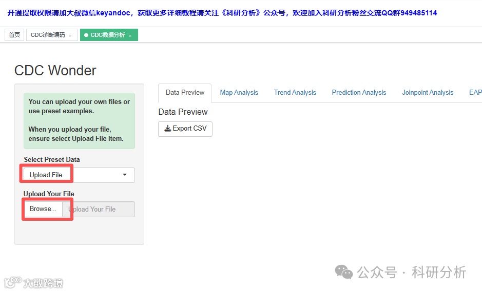Click the download icon on Export CSV
Screen dimensions: 482x292
click(167, 129)
